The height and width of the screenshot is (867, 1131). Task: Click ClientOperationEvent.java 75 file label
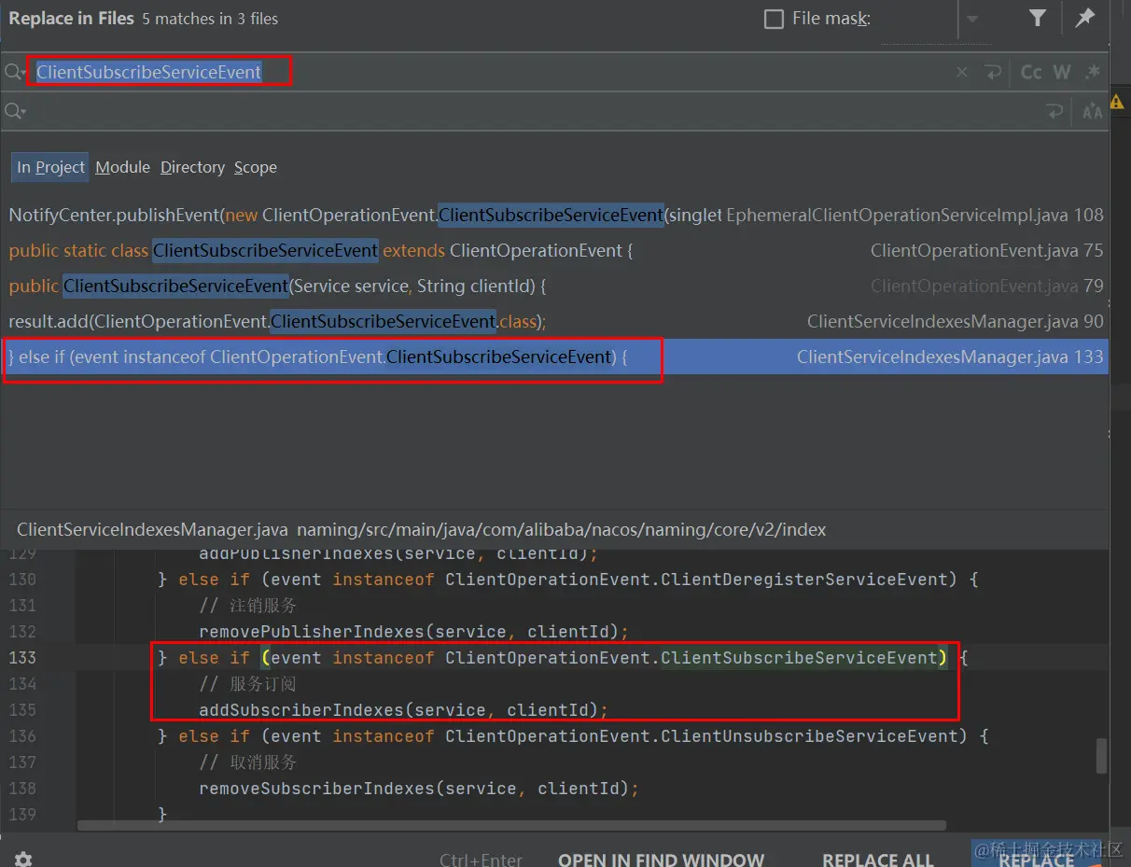(x=986, y=250)
